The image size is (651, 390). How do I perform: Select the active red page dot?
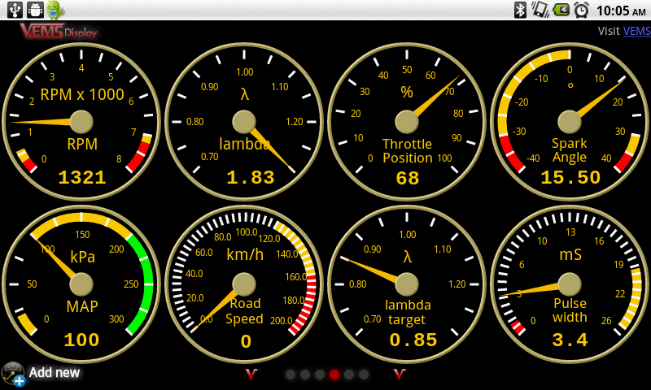[334, 375]
